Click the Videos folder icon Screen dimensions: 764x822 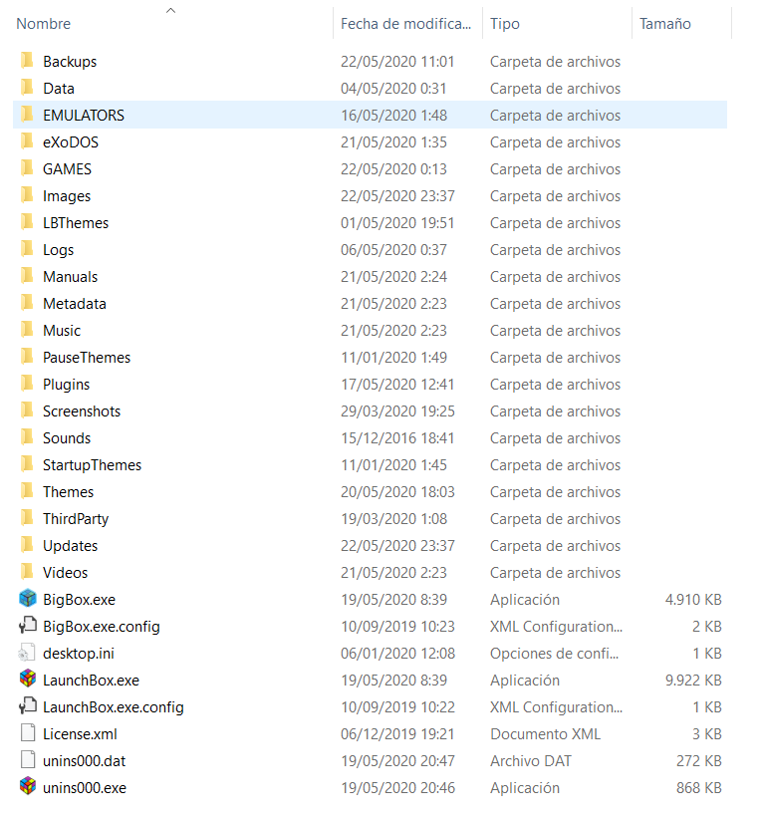pyautogui.click(x=27, y=572)
